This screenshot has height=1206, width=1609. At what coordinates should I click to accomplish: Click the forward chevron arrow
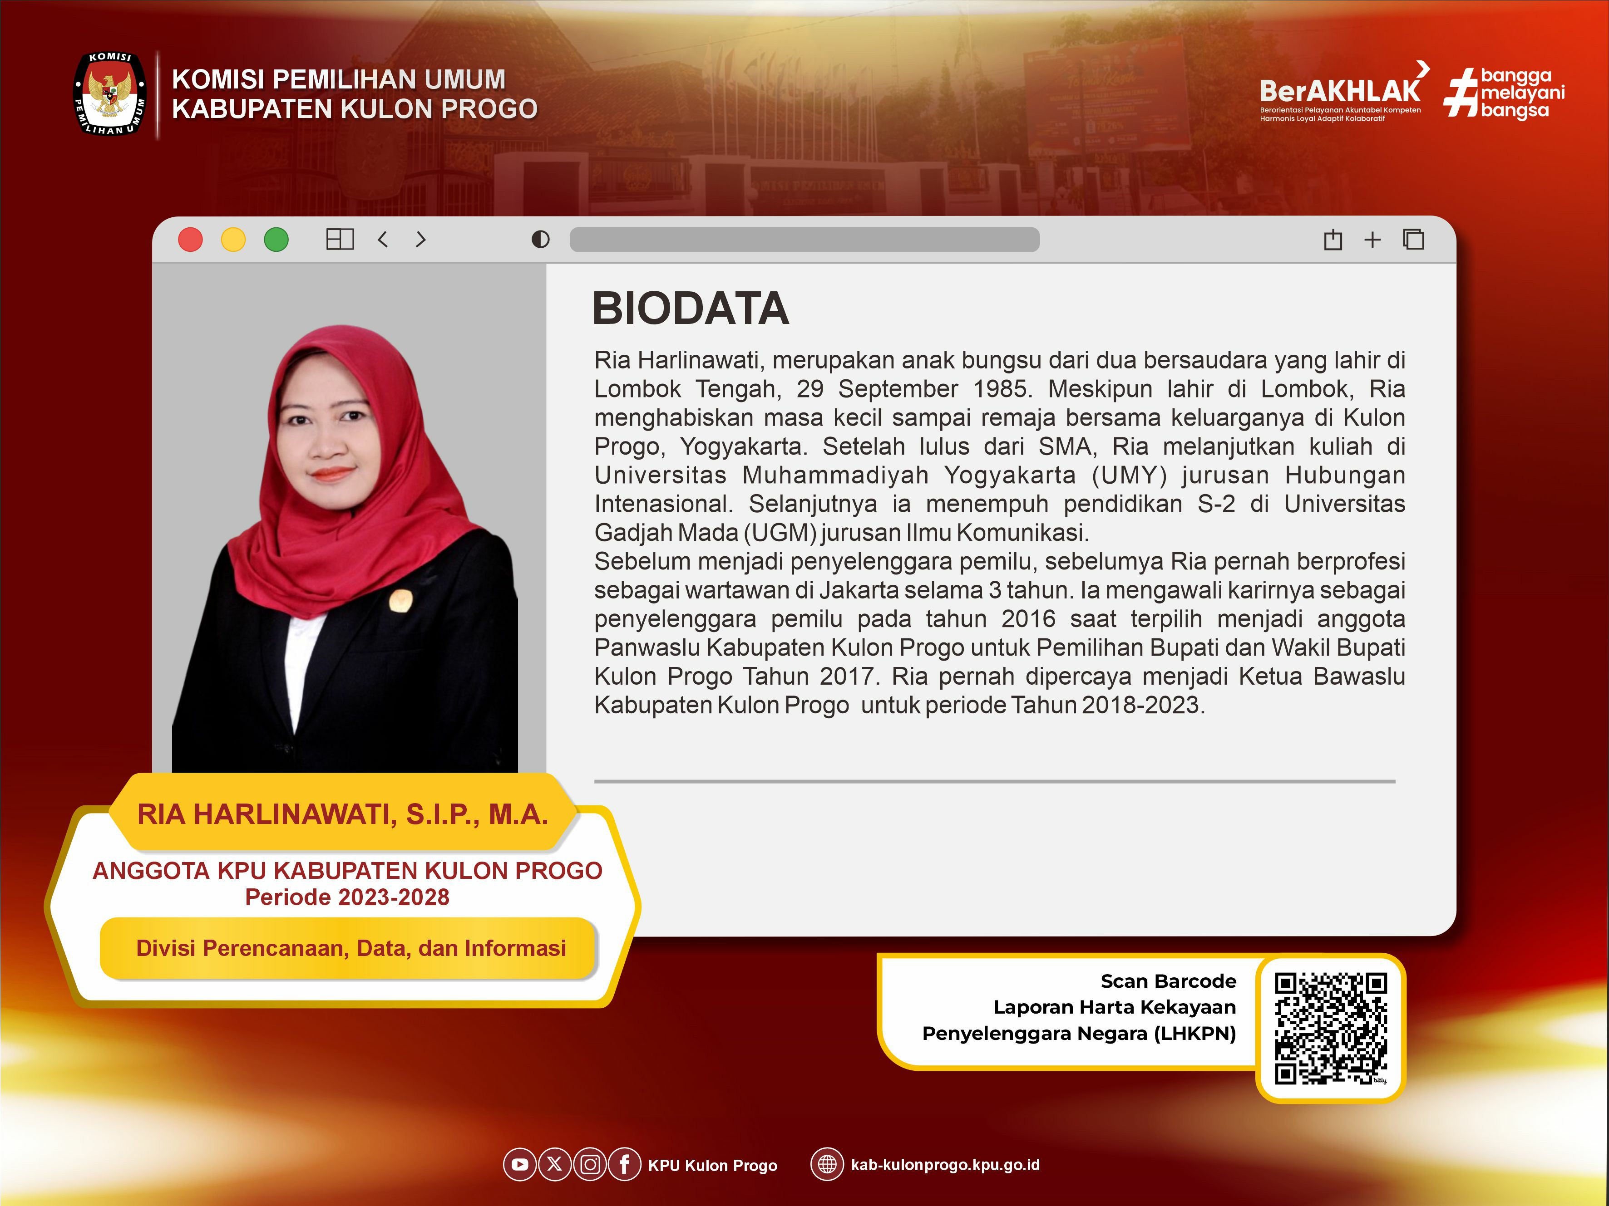pyautogui.click(x=420, y=239)
